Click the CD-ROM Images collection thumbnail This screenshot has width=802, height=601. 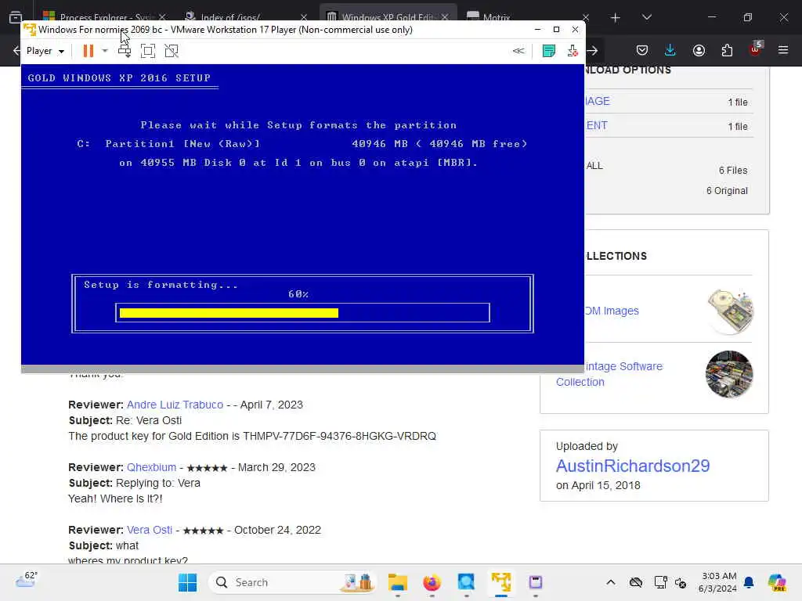coord(730,311)
